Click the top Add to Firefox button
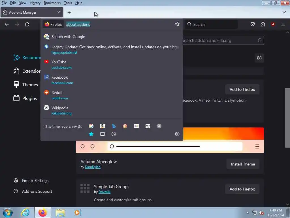The height and width of the screenshot is (218, 290). coord(242,89)
